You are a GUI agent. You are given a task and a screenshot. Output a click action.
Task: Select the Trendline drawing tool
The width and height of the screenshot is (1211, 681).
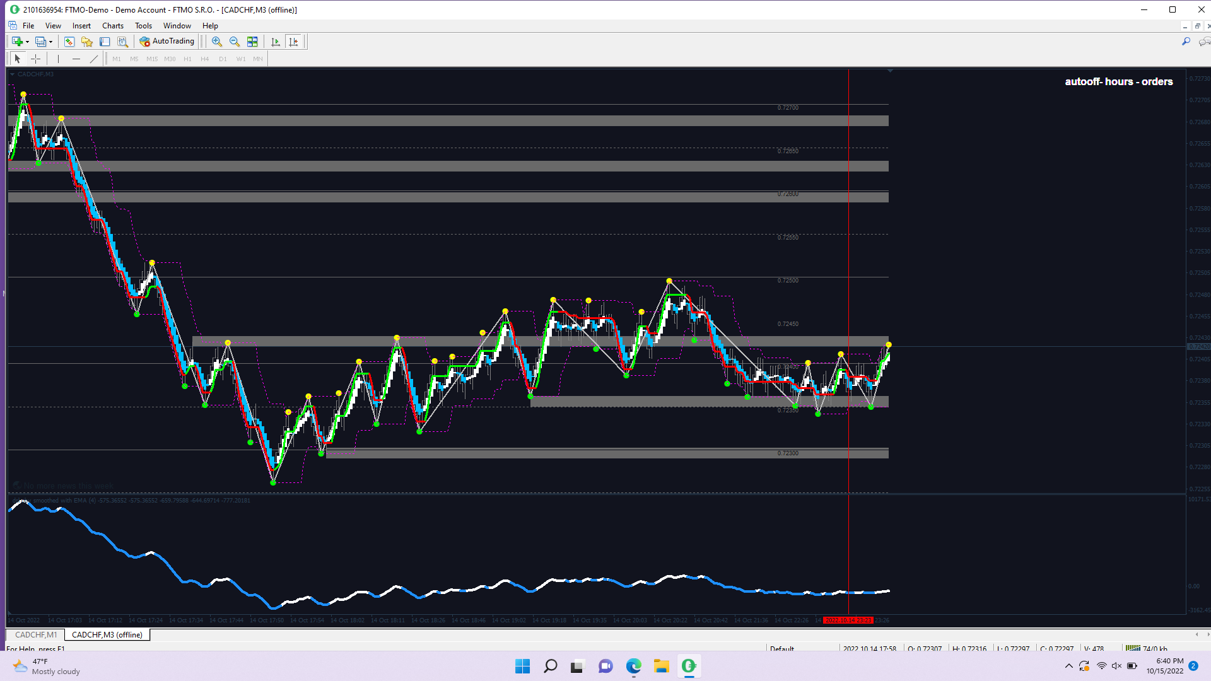coord(94,59)
